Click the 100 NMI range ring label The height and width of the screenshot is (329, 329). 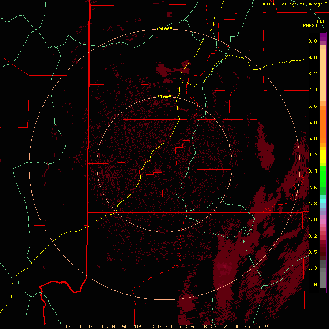click(164, 29)
